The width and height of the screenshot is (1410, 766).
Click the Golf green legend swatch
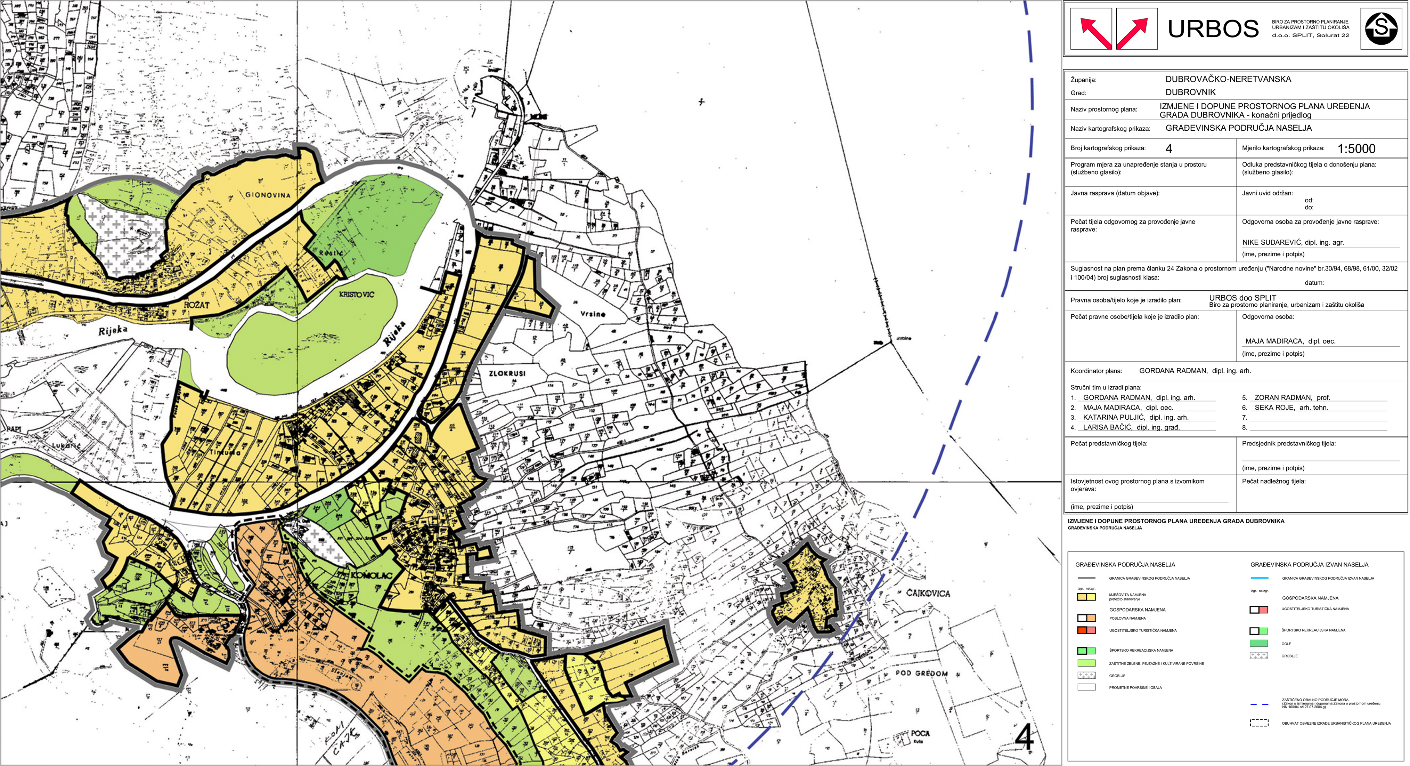[1259, 643]
